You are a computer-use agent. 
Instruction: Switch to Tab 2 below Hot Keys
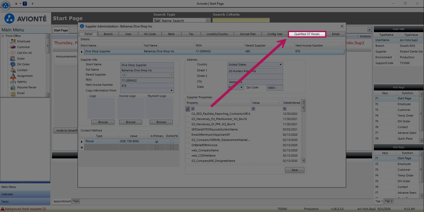pyautogui.click(x=389, y=201)
